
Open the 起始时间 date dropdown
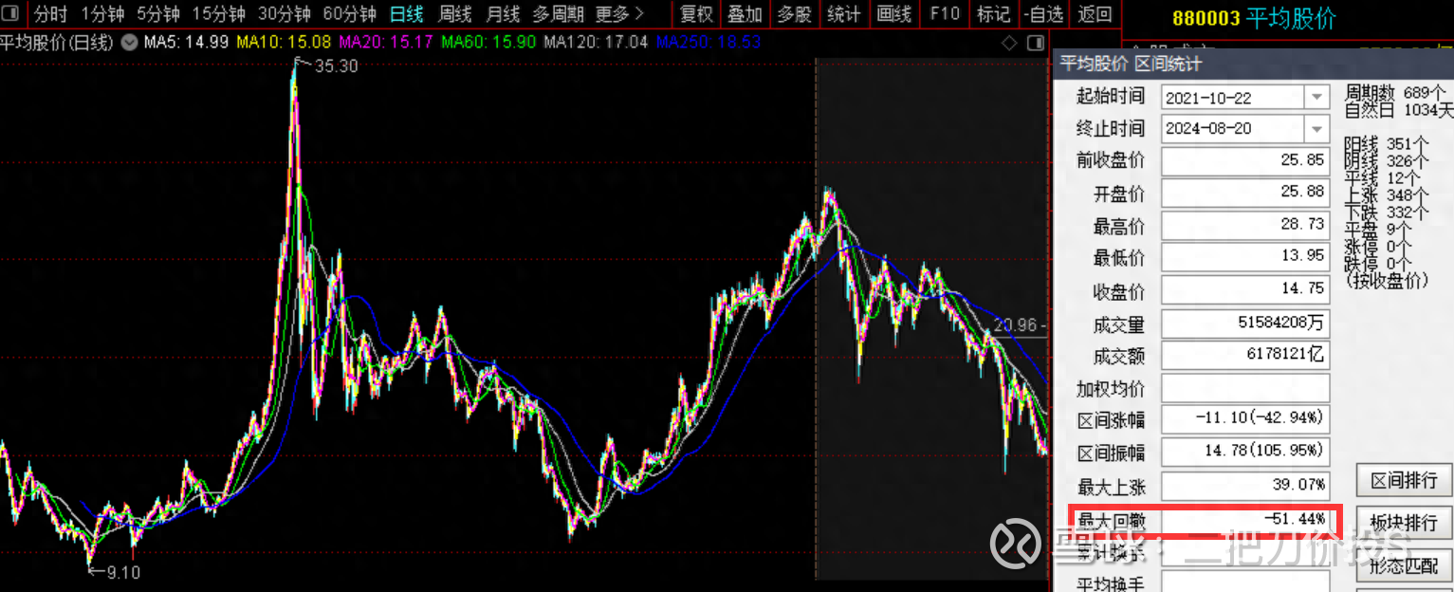pos(1317,97)
